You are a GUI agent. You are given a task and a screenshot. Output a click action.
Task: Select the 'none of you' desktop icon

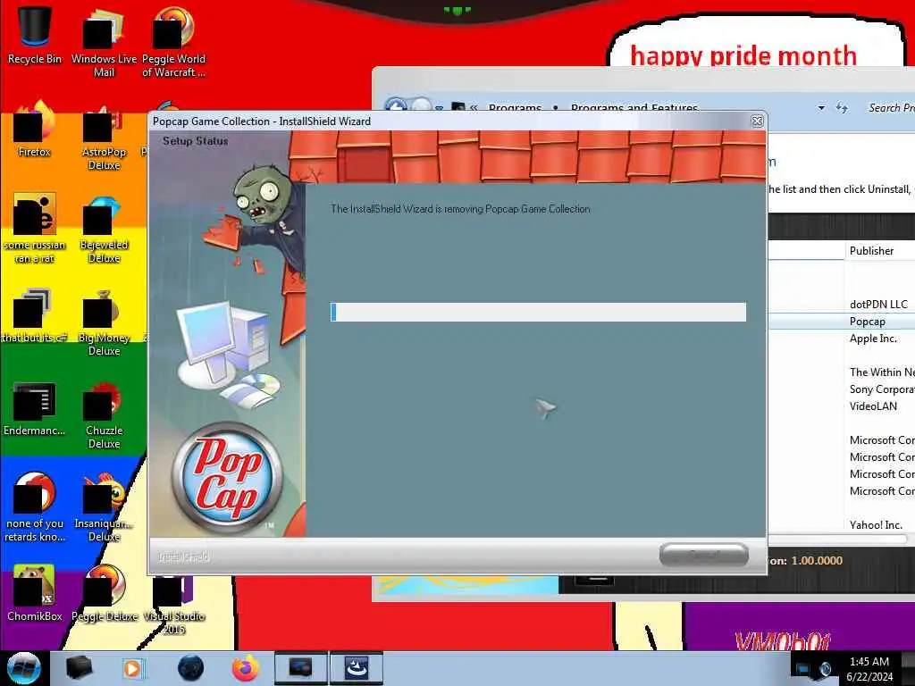pyautogui.click(x=34, y=507)
